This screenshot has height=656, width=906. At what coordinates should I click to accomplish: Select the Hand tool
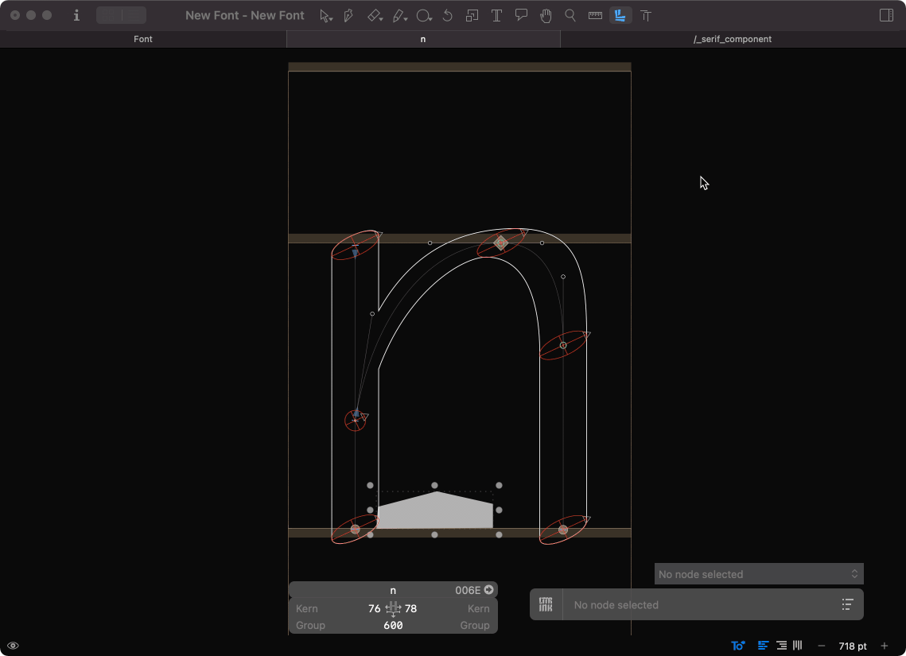[546, 15]
